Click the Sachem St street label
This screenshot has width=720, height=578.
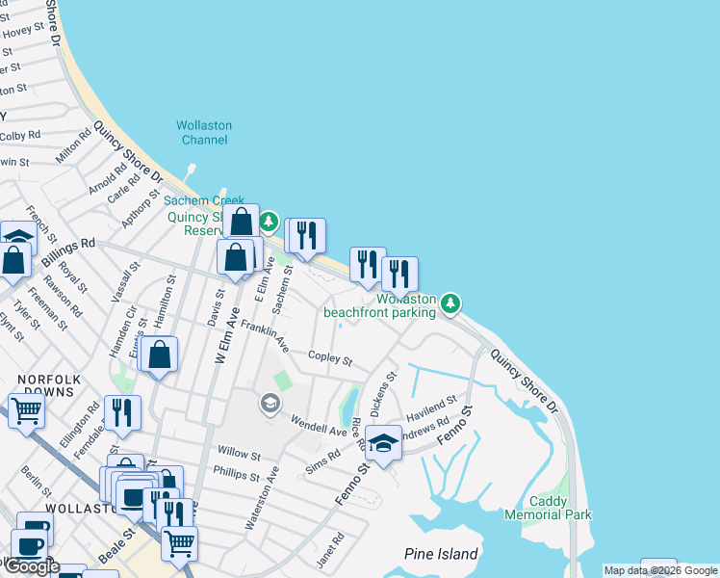coord(282,289)
